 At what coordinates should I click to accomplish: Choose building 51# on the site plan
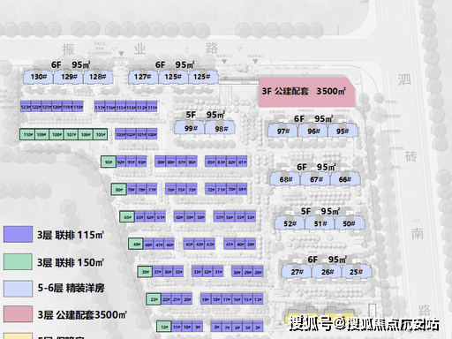coord(320,223)
